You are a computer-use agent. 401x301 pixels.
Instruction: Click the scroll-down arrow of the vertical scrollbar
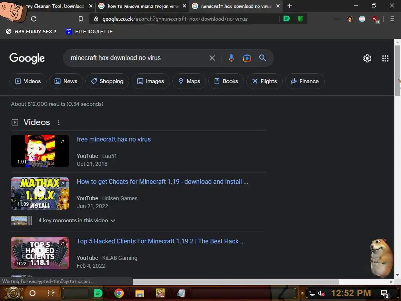(x=397, y=275)
